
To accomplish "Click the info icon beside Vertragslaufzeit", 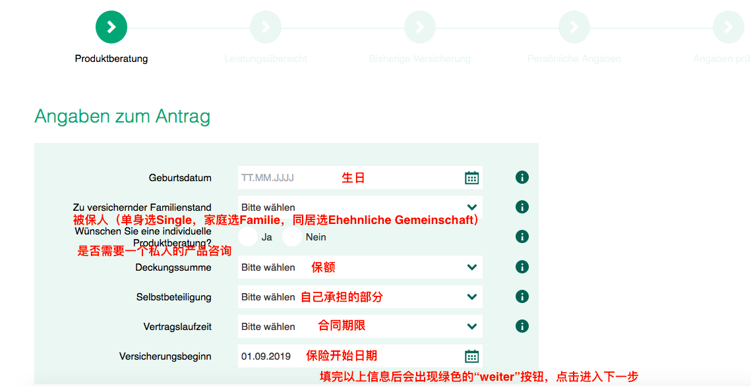I will tap(522, 326).
